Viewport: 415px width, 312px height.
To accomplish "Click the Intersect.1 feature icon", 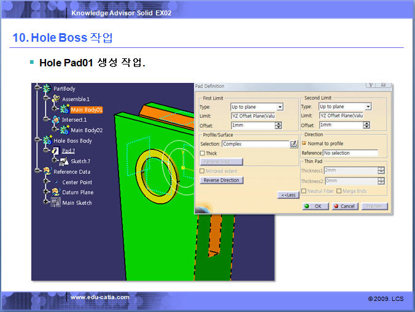I will pyautogui.click(x=55, y=120).
